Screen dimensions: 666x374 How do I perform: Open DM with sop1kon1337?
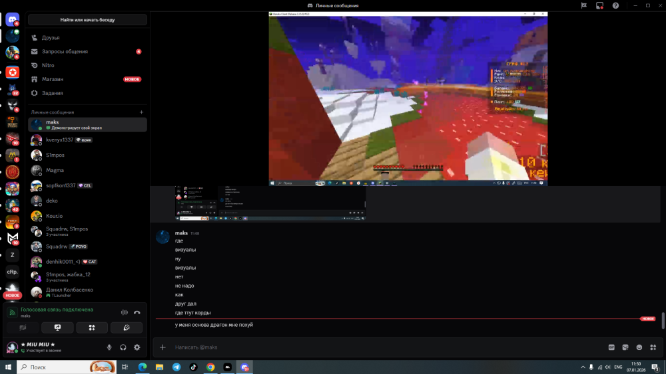[87, 185]
